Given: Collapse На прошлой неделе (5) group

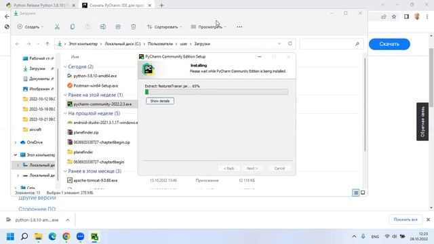Looking at the screenshot, I should coord(65,113).
